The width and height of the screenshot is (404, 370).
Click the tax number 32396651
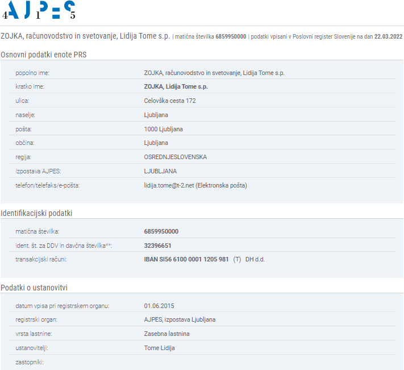158,246
